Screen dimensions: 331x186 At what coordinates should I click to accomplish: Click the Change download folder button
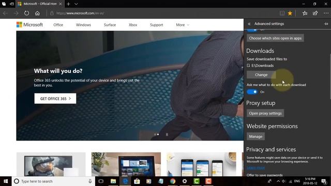pos(261,74)
